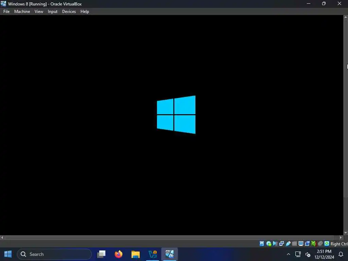Open the Input menu

[x=53, y=12]
